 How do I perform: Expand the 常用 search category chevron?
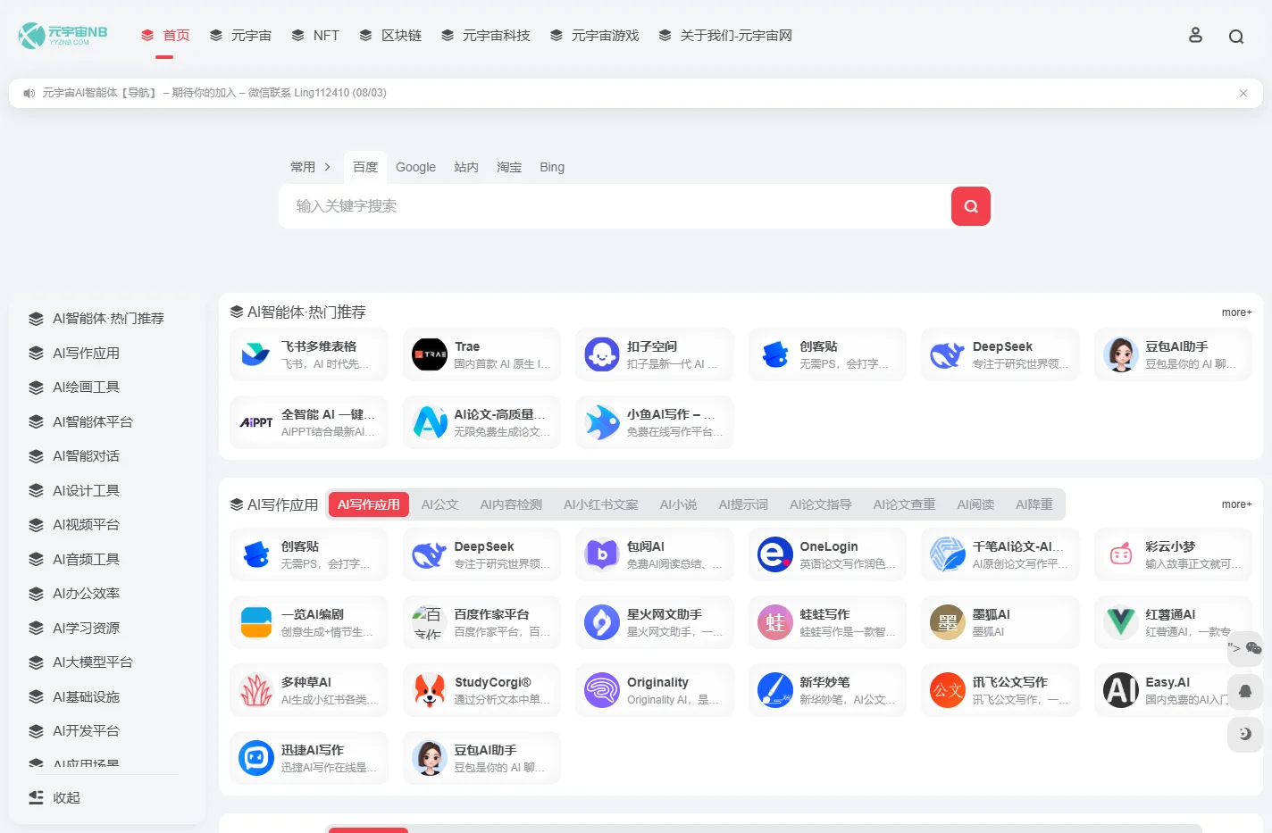pyautogui.click(x=327, y=167)
